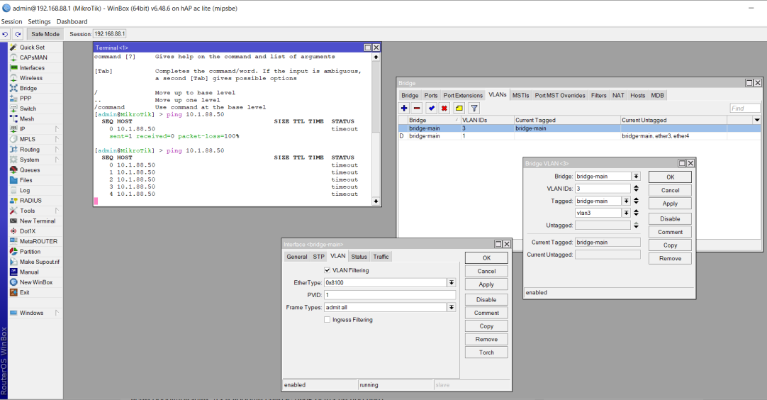Open Quick Set from sidebar
The width and height of the screenshot is (767, 400).
click(32, 48)
